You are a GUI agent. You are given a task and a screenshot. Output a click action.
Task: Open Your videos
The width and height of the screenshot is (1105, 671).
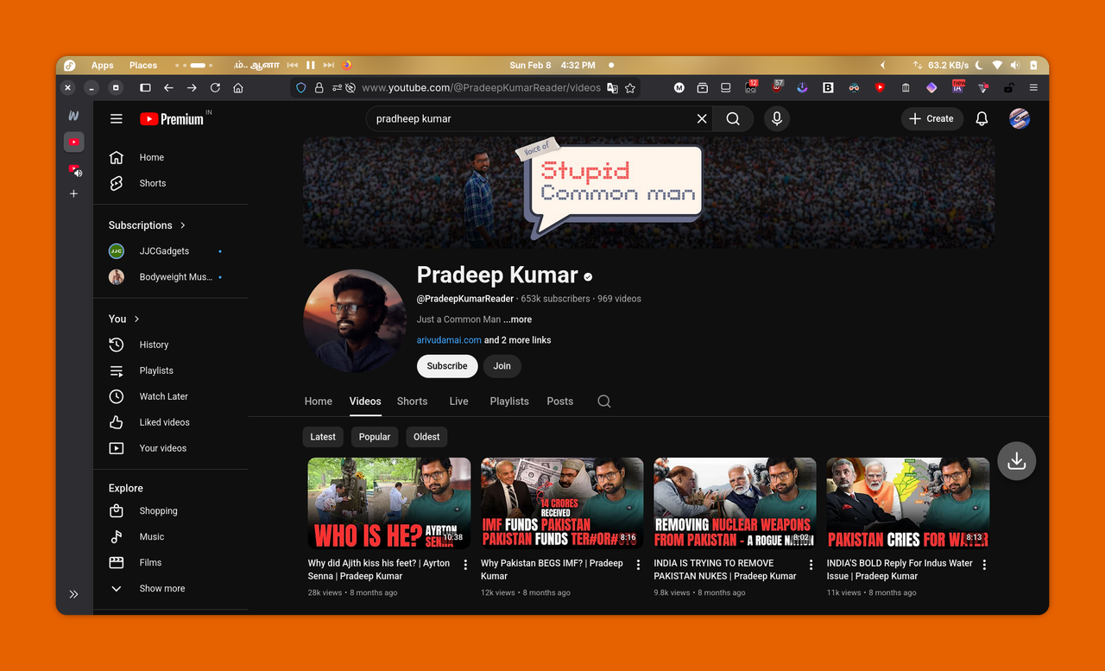point(171,448)
